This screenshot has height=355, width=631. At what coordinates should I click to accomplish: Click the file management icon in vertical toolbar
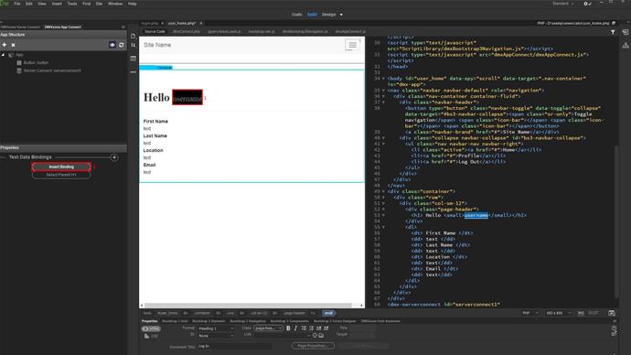(x=134, y=36)
